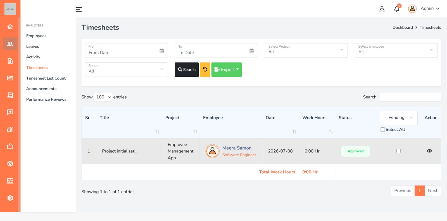Open the receipt list sidebar icon

pos(10,95)
